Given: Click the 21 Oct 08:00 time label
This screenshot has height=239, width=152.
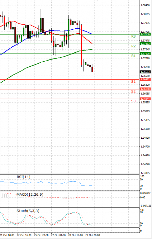Looking at the screenshot, I should point(7,235).
